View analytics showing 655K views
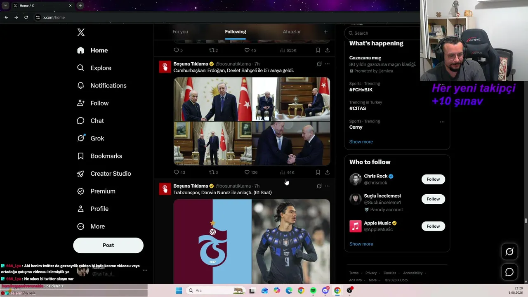 [288, 50]
